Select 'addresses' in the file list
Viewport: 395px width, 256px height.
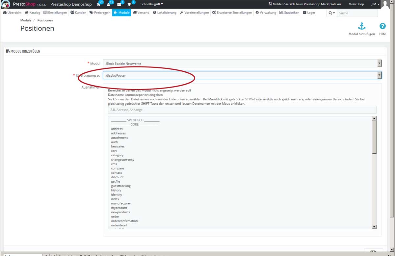118,133
